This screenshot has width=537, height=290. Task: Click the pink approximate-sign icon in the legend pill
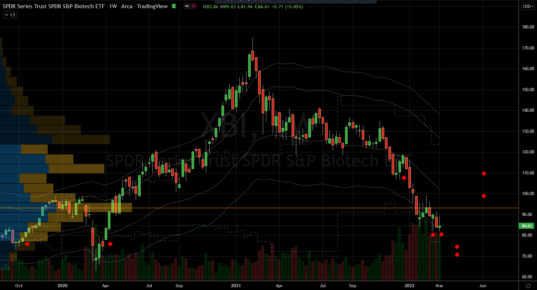(193, 6)
